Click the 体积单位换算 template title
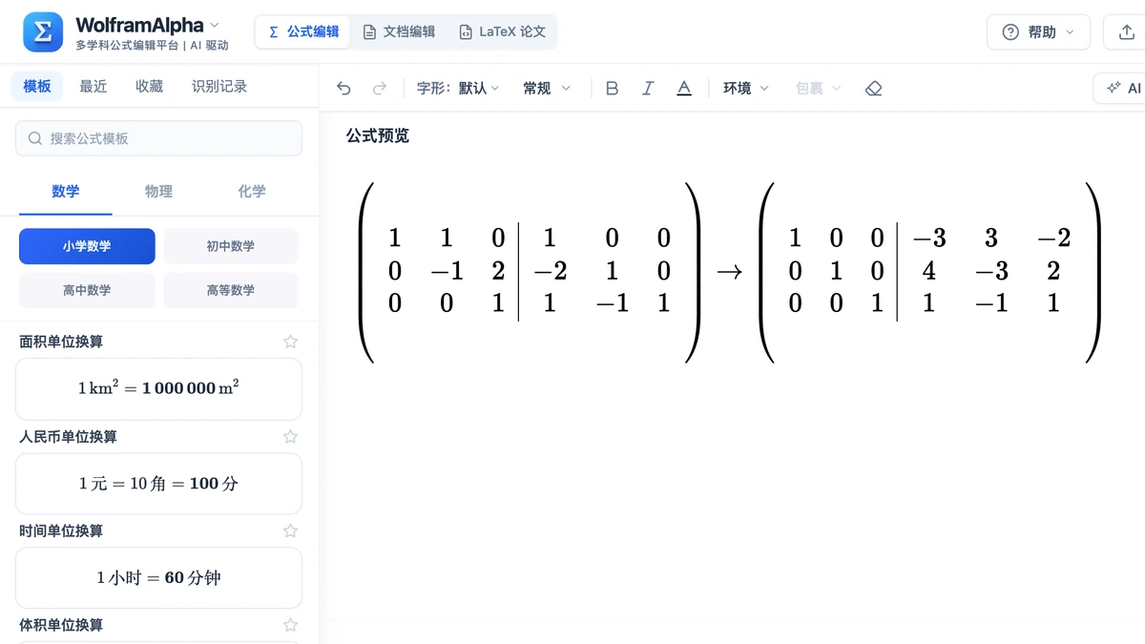Screen dimensions: 1145x644 (x=61, y=625)
